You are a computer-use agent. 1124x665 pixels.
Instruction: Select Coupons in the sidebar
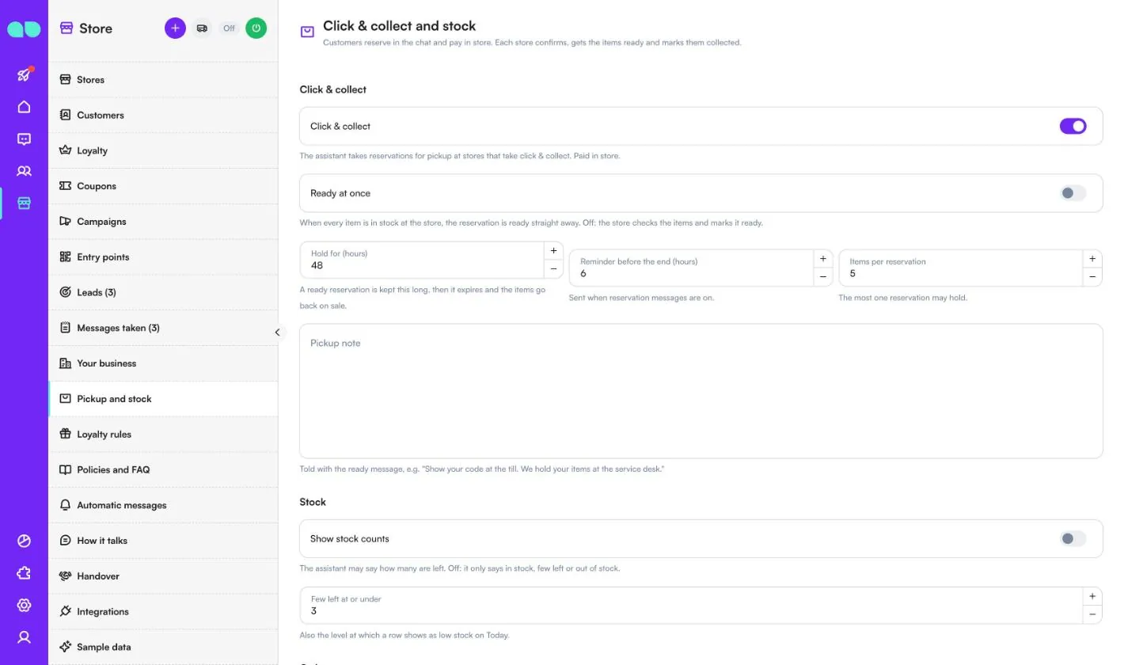tap(163, 186)
